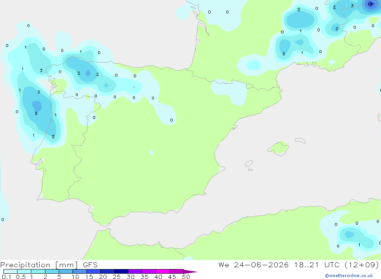381x279 pixels.
Task: Click the "35" legend scale label
Action: [144, 277]
